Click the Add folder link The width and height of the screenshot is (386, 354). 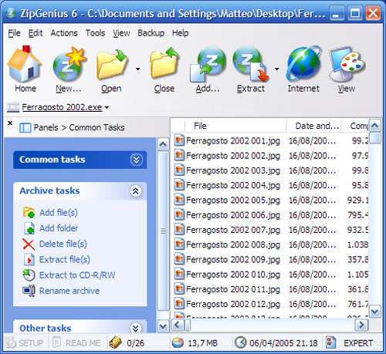pyautogui.click(x=59, y=228)
